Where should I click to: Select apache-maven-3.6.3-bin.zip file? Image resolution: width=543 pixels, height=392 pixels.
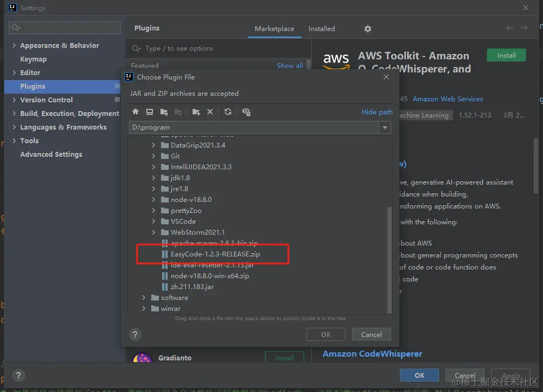tap(214, 243)
